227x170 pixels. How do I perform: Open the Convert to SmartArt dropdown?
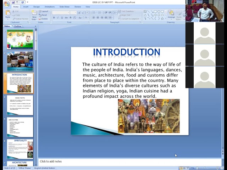pyautogui.click(x=129, y=19)
